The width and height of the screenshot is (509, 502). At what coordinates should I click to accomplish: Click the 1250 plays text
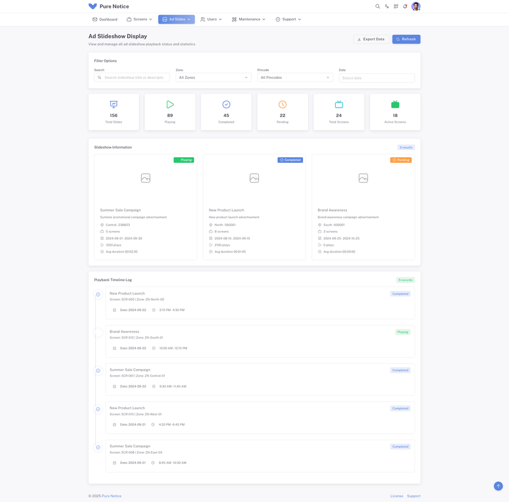coord(113,245)
